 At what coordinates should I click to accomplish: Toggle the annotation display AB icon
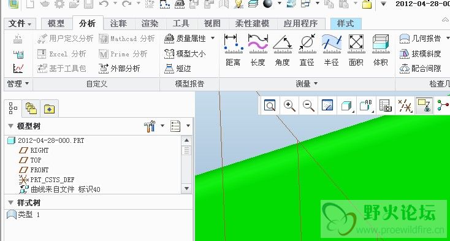pyautogui.click(x=366, y=106)
